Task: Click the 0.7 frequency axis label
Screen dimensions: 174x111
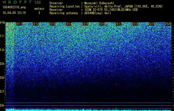Action: 2,92
